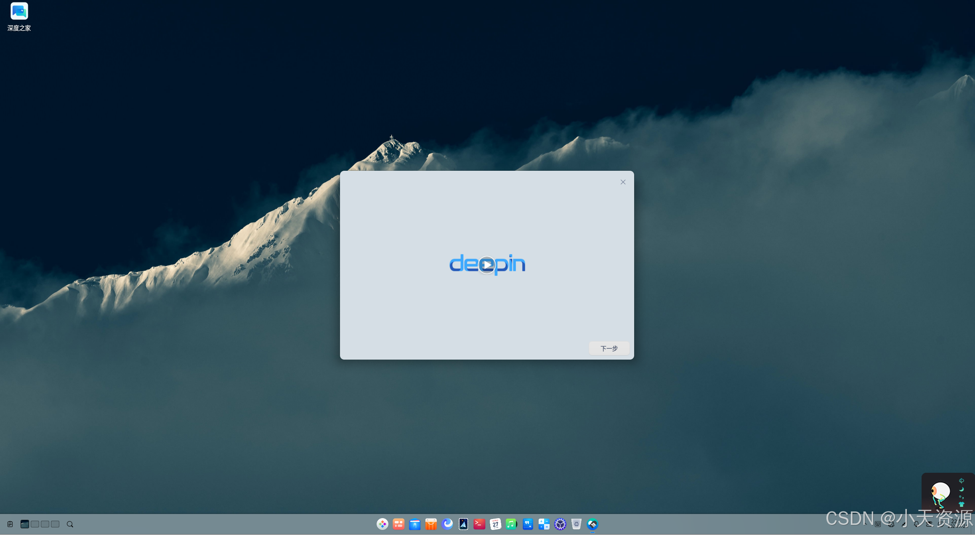Launch the App Store shopping bag icon

pyautogui.click(x=431, y=524)
